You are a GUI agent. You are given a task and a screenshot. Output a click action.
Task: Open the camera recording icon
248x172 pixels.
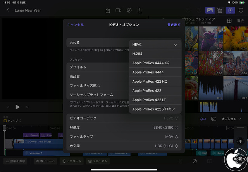118,10
